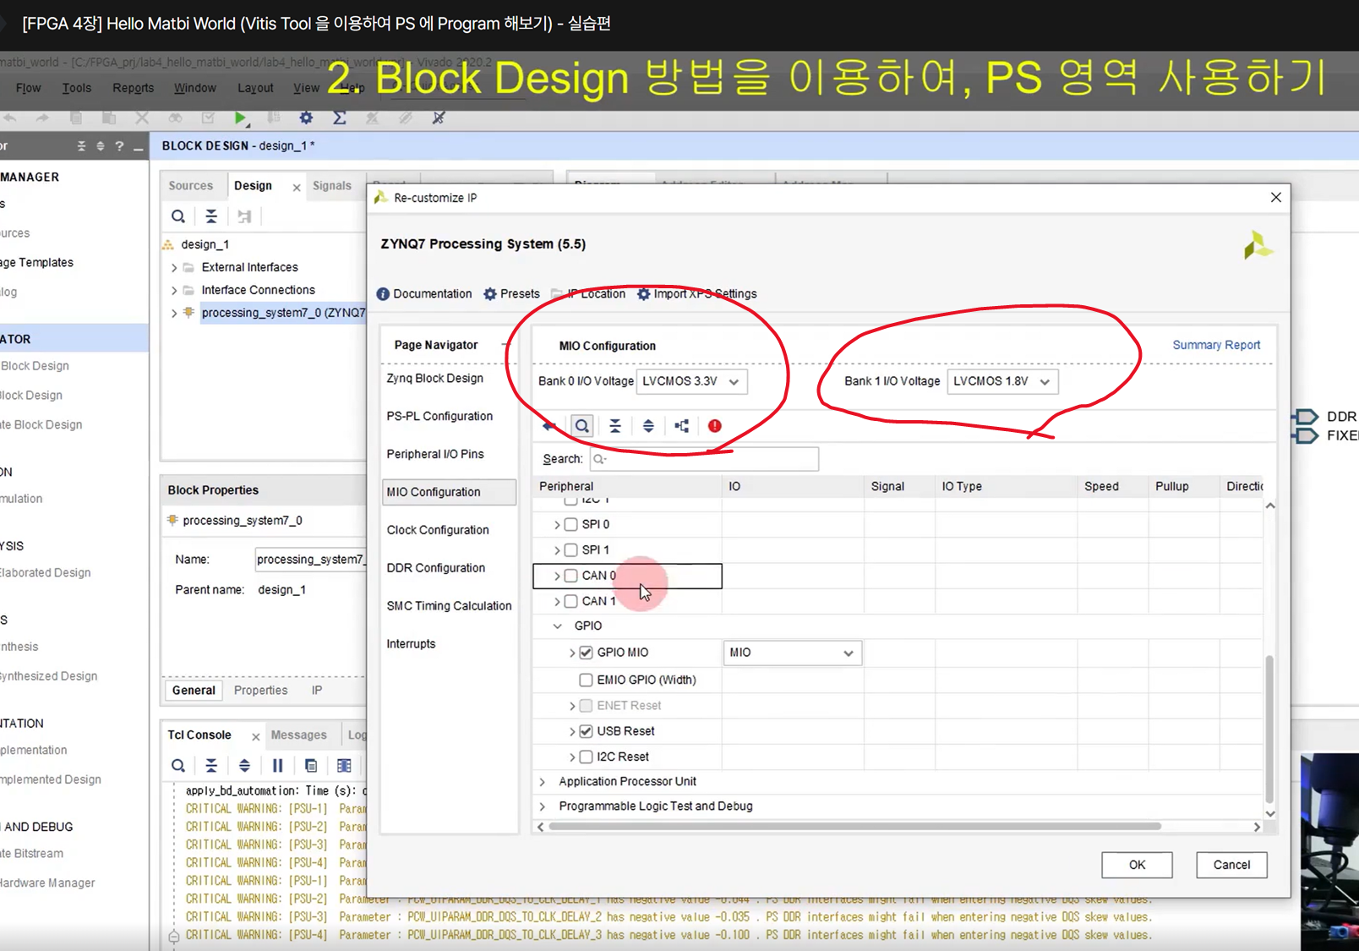Click search icon in Design panel
The width and height of the screenshot is (1359, 951).
pyautogui.click(x=178, y=216)
